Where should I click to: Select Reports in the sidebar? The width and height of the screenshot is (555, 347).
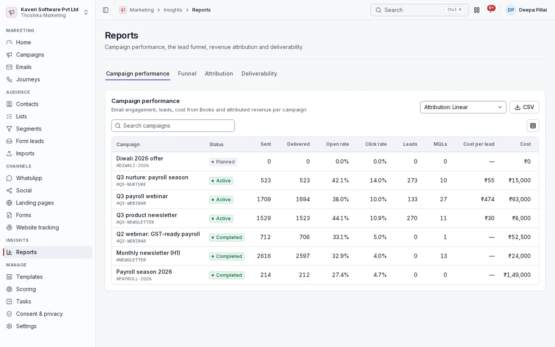(48, 252)
